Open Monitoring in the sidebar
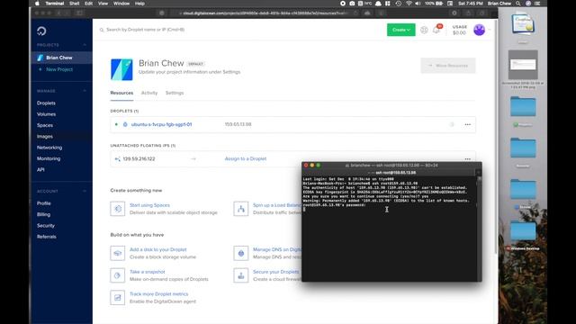This screenshot has width=576, height=324. coord(49,158)
